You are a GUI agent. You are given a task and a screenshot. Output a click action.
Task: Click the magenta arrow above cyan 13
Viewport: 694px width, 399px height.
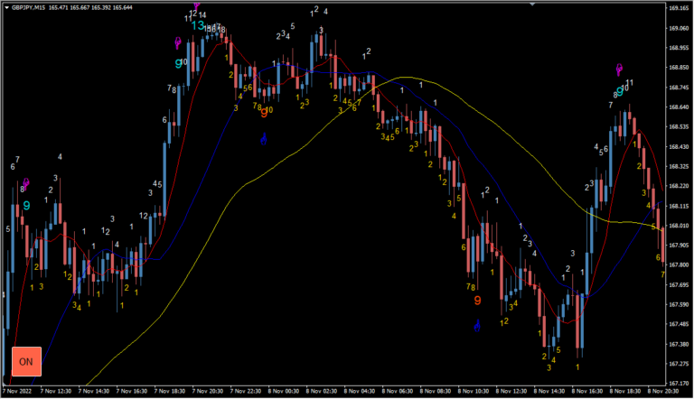point(196,6)
